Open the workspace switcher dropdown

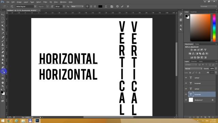click(x=208, y=6)
